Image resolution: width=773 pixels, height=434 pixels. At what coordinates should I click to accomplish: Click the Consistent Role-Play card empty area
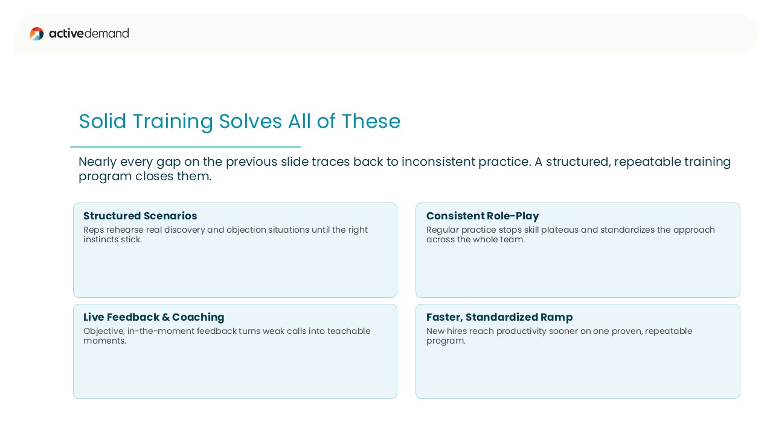[x=578, y=271]
